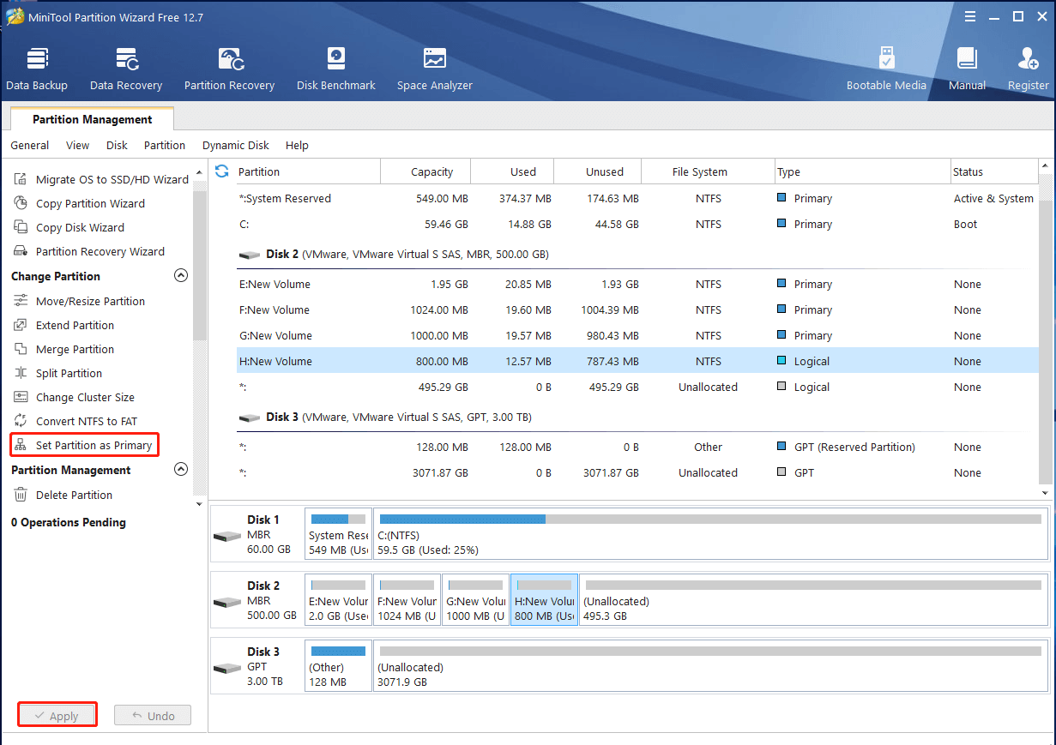Select H:New Volume block in Disk 2 map
Viewport: 1056px width, 745px height.
(545, 599)
